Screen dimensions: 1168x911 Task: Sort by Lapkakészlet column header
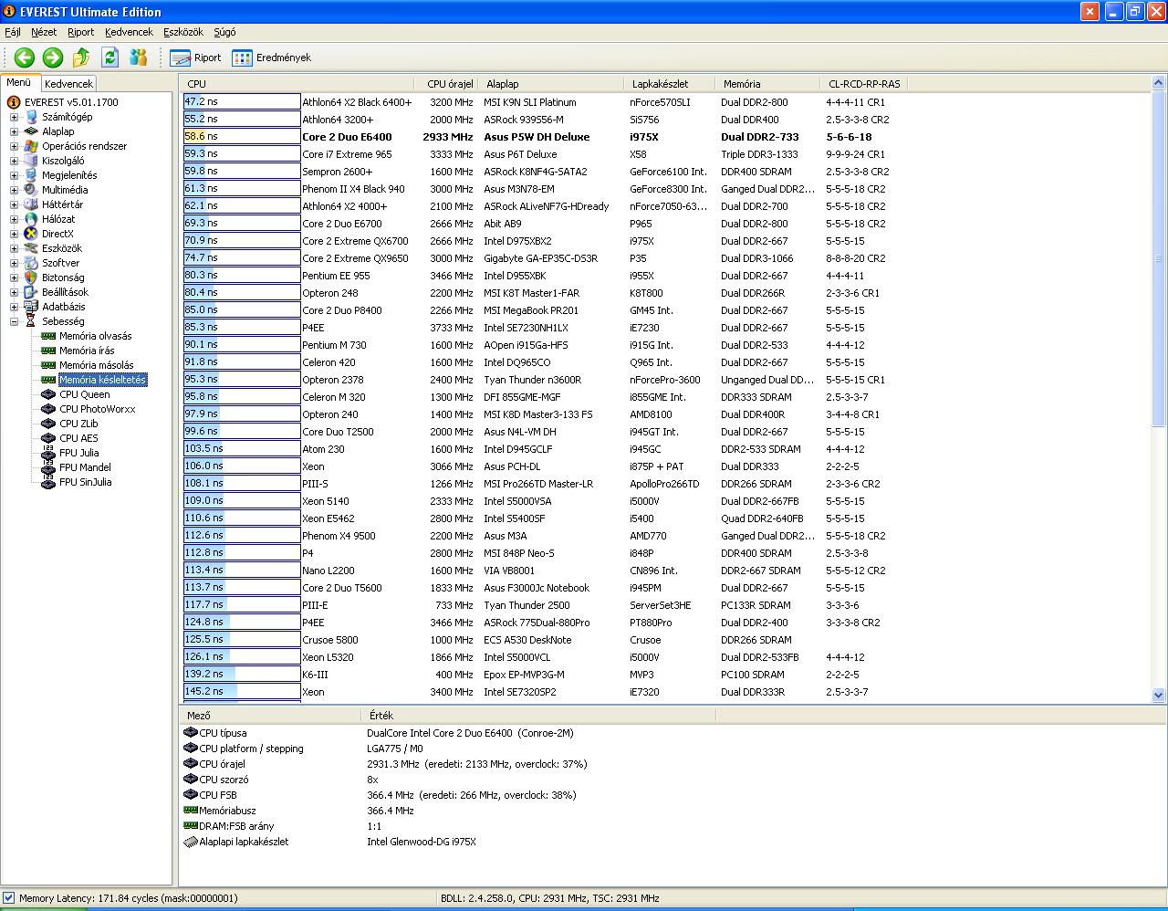671,84
